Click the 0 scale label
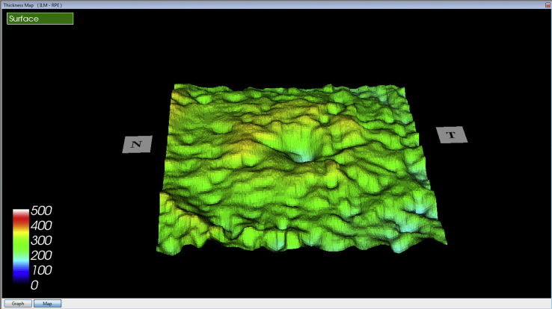552x309 pixels. pos(34,284)
